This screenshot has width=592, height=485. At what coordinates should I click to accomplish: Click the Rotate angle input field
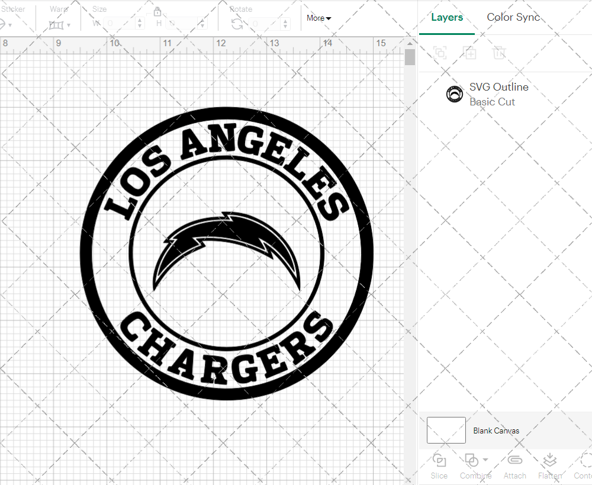pos(265,24)
